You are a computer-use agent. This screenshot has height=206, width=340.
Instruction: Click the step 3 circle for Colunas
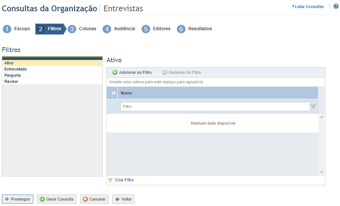[x=72, y=29]
